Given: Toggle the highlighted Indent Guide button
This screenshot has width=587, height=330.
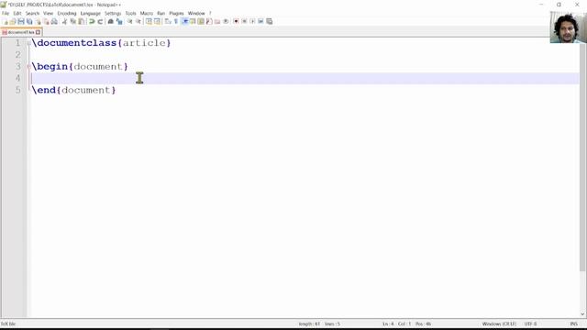Looking at the screenshot, I should click(x=184, y=21).
